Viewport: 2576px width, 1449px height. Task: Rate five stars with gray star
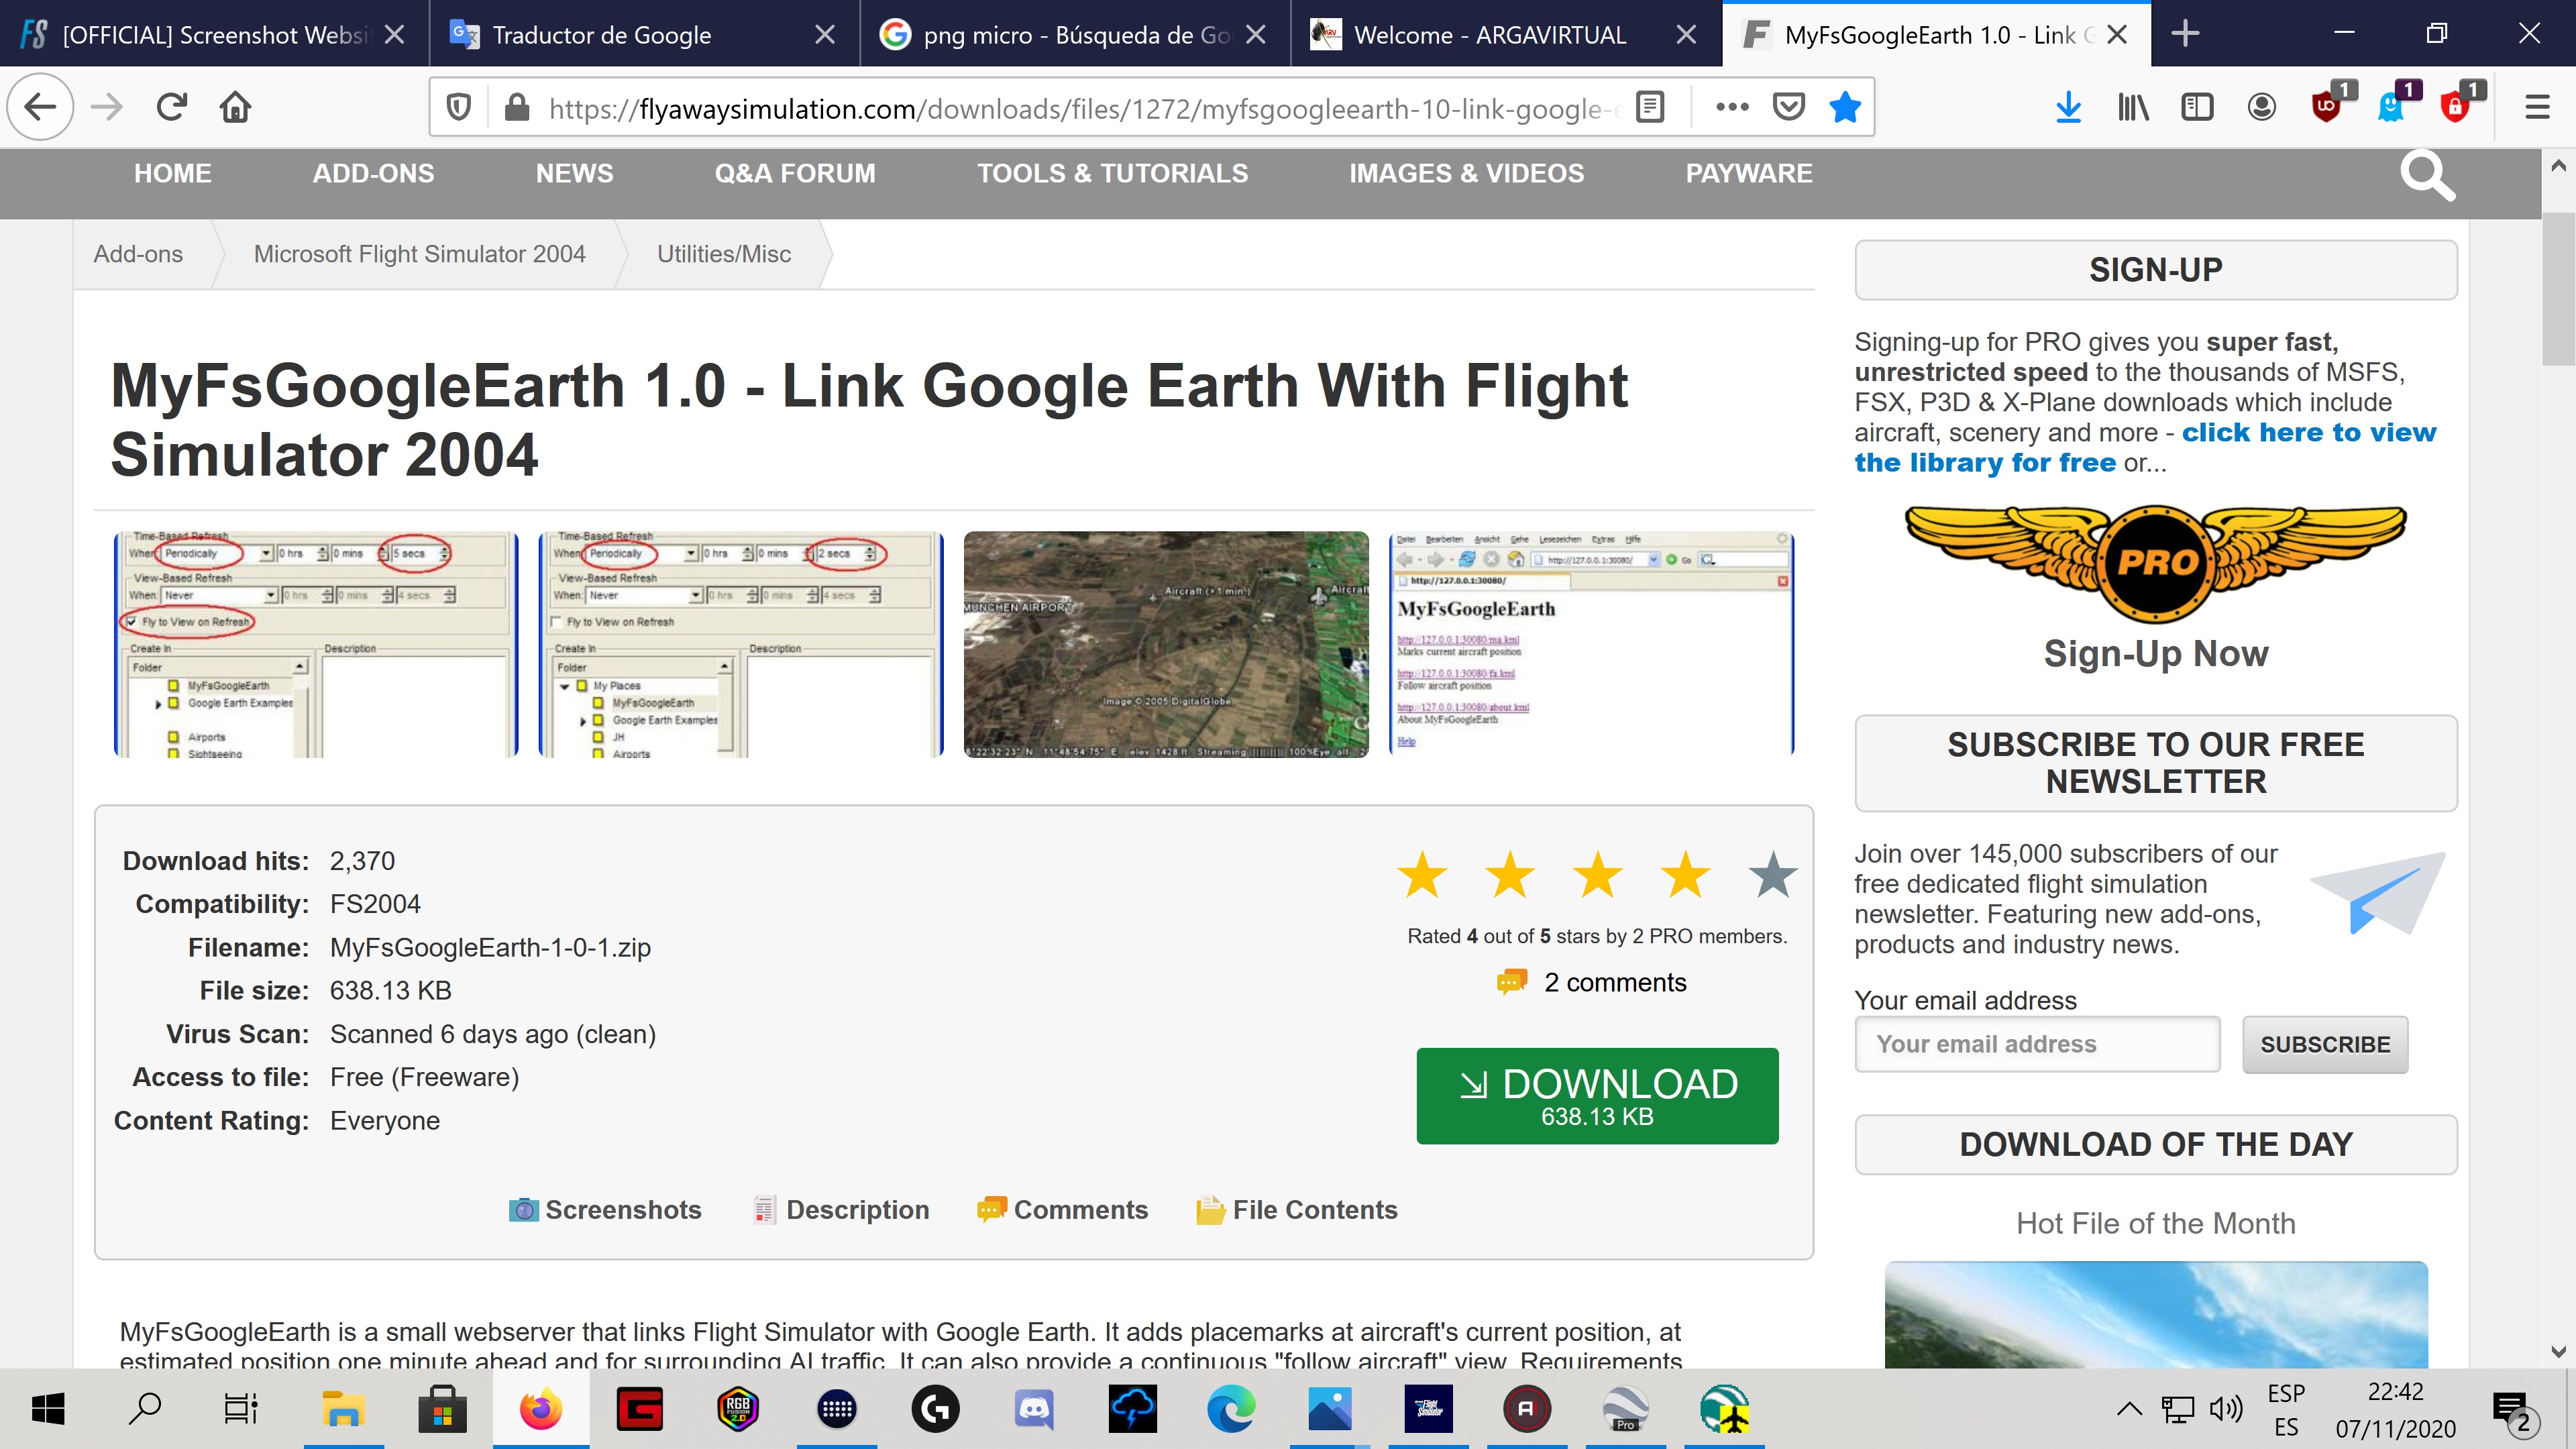click(x=1773, y=875)
